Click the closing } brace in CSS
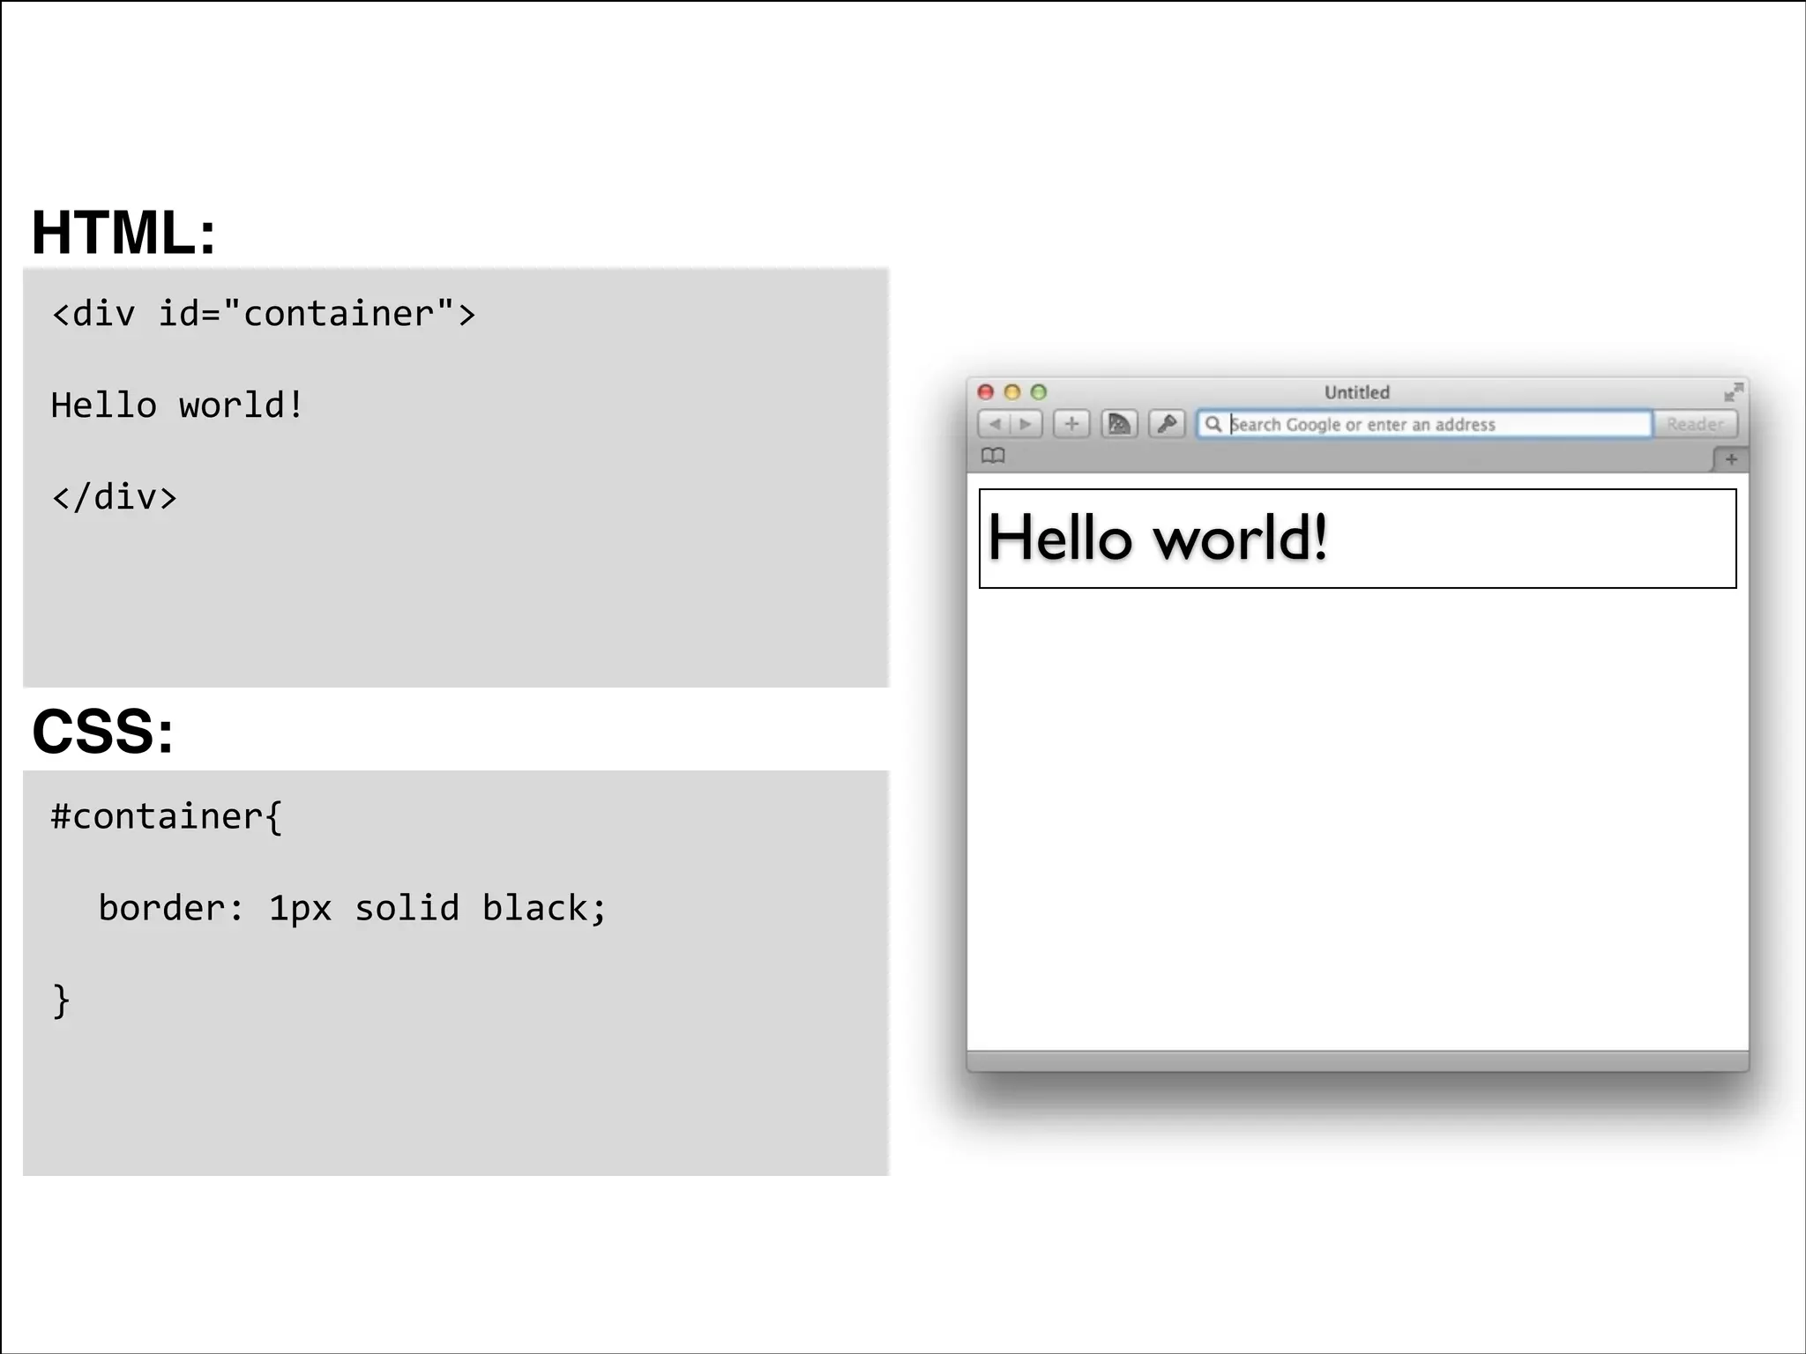This screenshot has width=1806, height=1354. (x=61, y=1001)
